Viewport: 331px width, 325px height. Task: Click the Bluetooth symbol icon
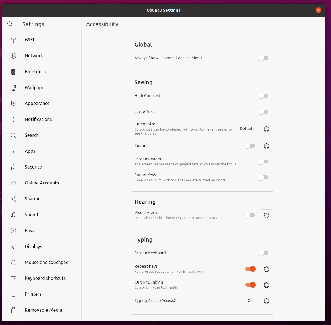click(x=13, y=72)
